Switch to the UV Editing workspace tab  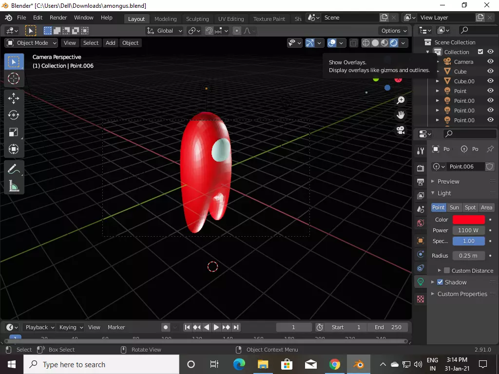pyautogui.click(x=231, y=19)
